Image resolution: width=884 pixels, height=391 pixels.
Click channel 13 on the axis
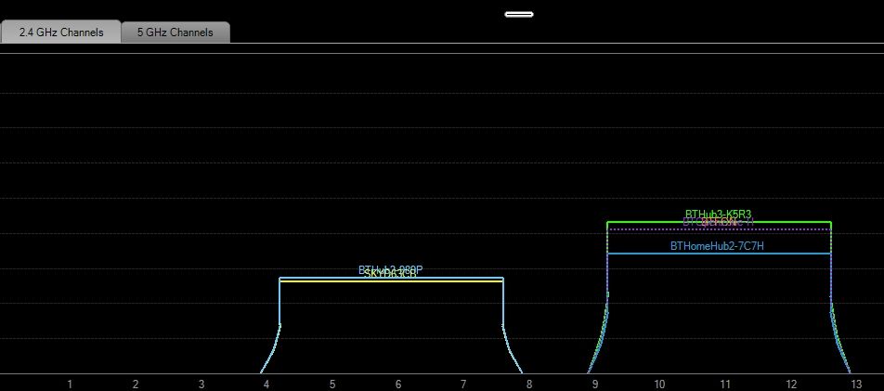856,384
